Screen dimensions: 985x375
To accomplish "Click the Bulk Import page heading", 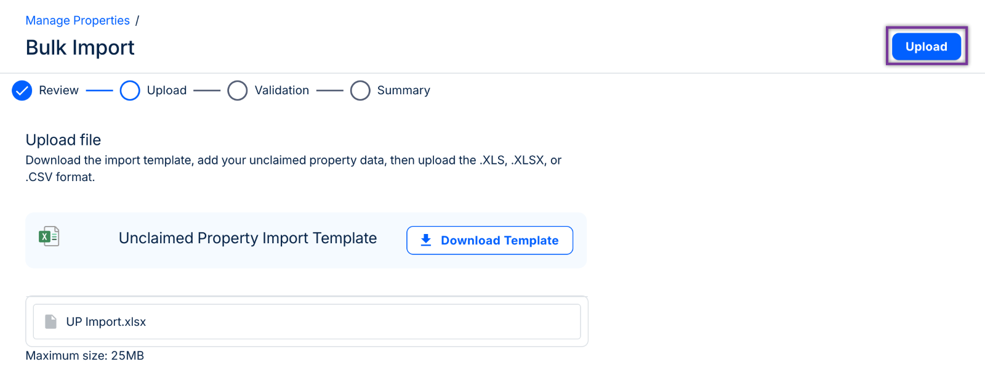I will coord(80,47).
